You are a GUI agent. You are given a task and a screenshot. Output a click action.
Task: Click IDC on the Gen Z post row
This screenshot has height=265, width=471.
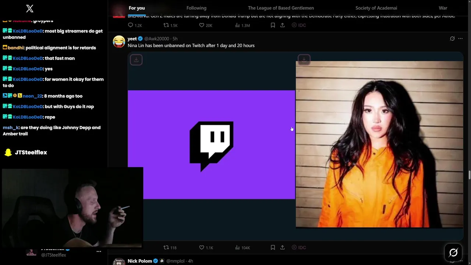click(298, 25)
